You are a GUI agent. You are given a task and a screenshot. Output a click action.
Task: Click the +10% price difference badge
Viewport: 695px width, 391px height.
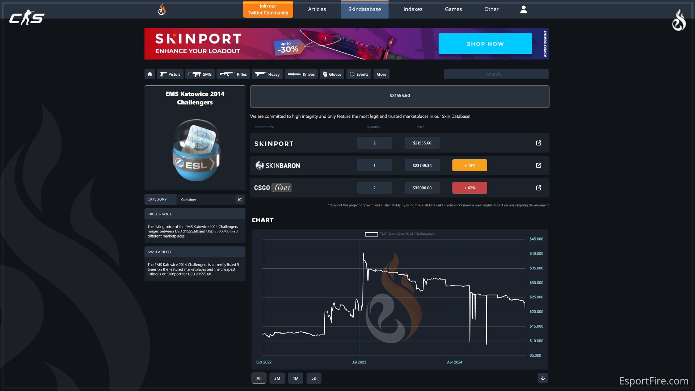[x=469, y=165]
